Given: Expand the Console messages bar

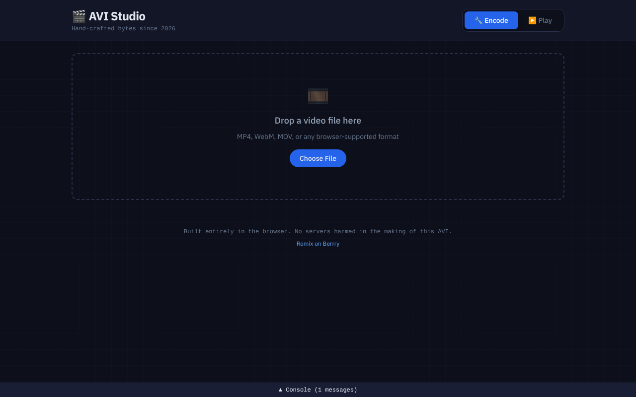Looking at the screenshot, I should pyautogui.click(x=318, y=390).
